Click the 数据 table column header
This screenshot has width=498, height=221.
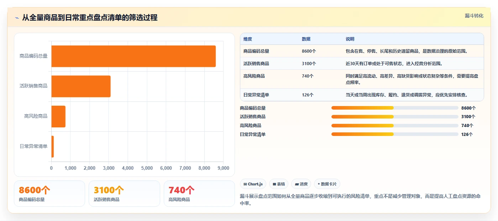(306, 39)
